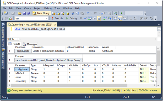
Task: Select Results to Grid mode
Action: (x=120, y=18)
